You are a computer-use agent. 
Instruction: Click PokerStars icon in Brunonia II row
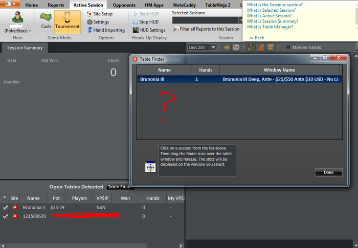[x=15, y=208]
